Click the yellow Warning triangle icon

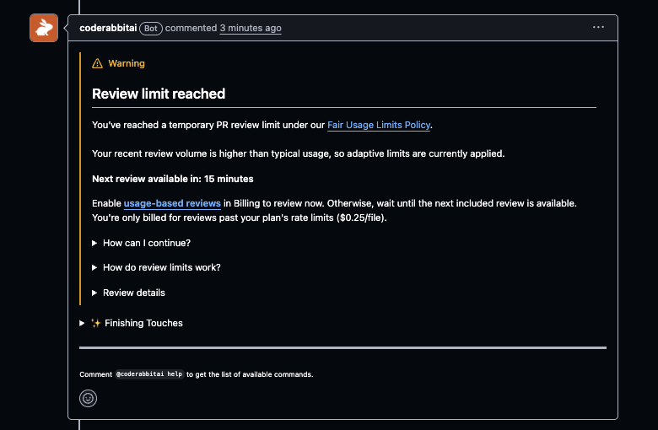pyautogui.click(x=97, y=63)
